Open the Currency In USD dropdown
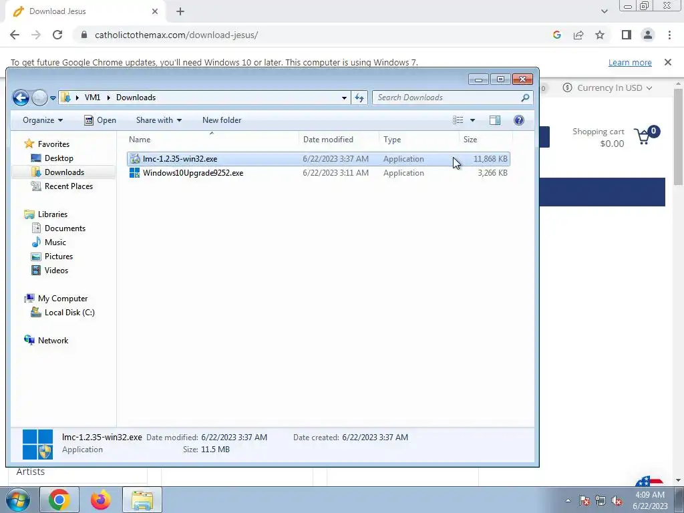684x513 pixels. (x=607, y=88)
